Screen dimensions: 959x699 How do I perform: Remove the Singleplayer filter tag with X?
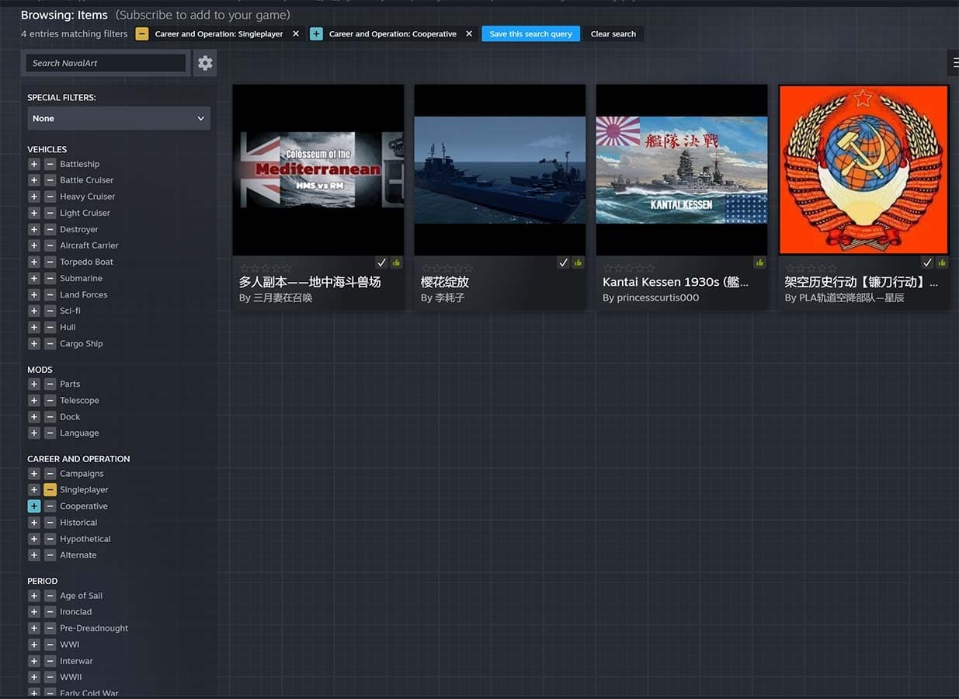[296, 33]
